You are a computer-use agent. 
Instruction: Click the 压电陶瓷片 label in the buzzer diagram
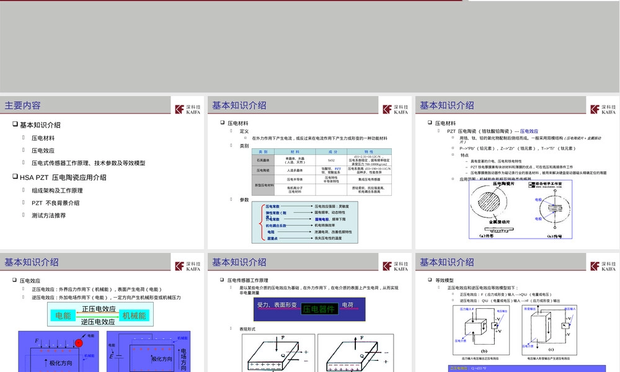503,184
